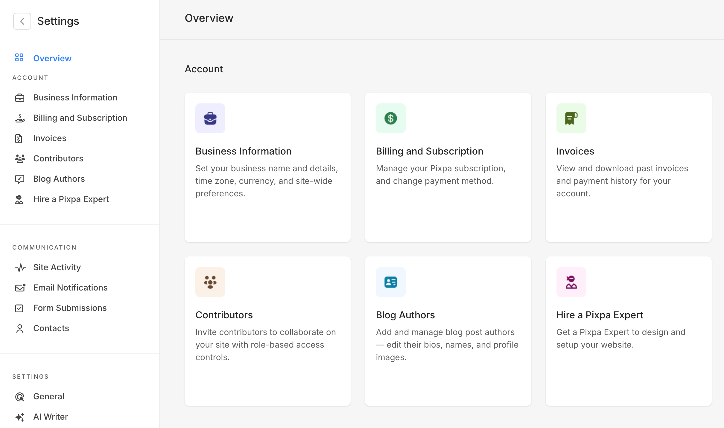Open Business Information from the sidebar
The width and height of the screenshot is (724, 428).
coord(75,97)
